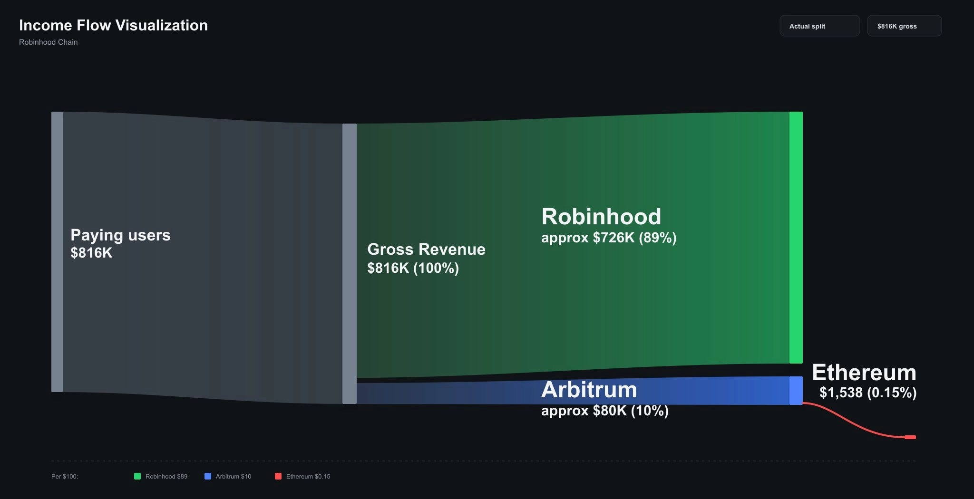Click the "Per $100:" legend heading
Screen dimensions: 974x499
tap(65, 476)
